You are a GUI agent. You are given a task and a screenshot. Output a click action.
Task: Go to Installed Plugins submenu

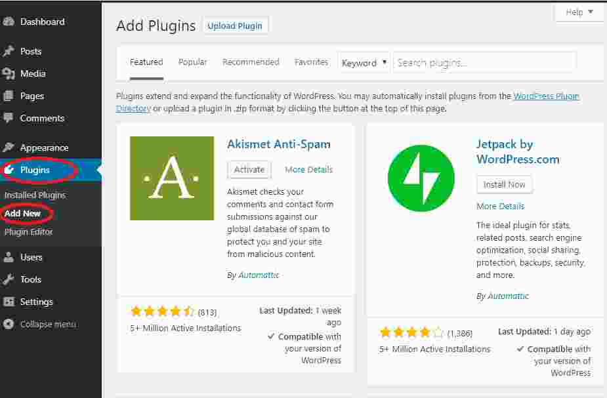(x=35, y=195)
